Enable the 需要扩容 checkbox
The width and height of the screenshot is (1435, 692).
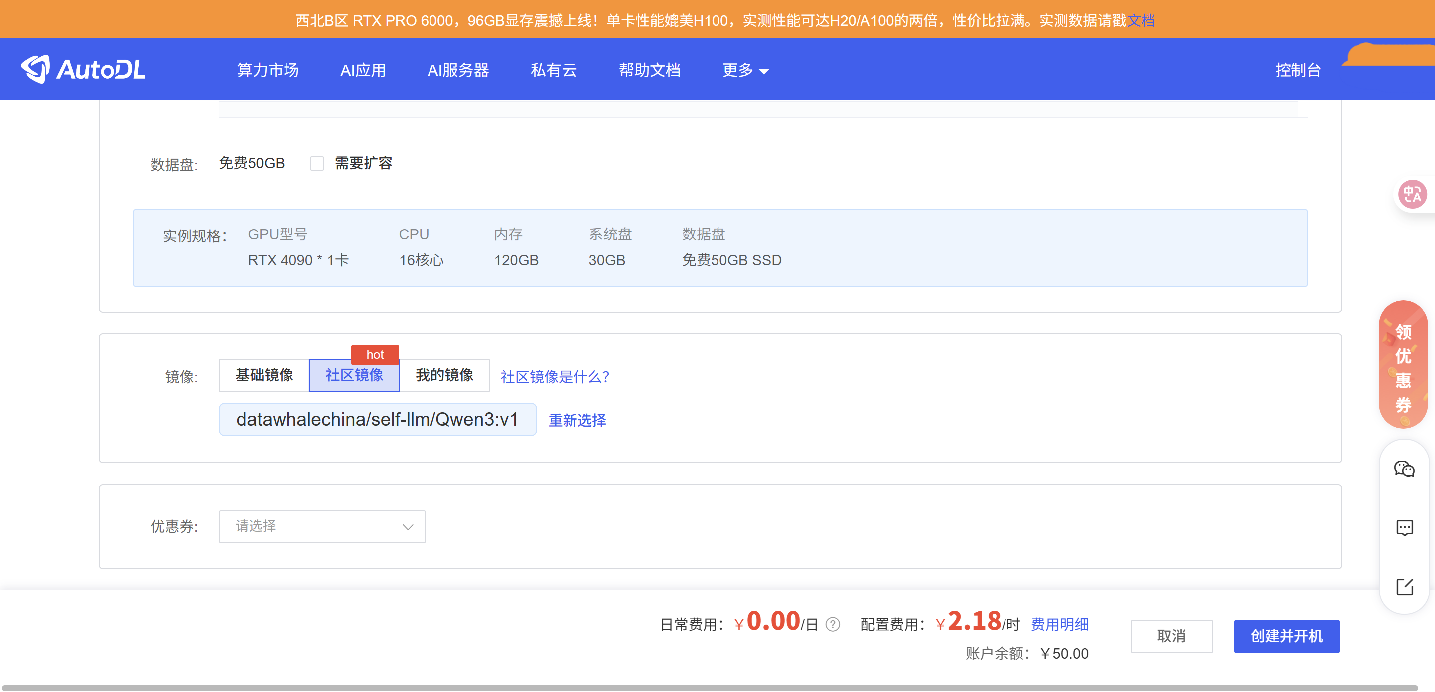[317, 164]
